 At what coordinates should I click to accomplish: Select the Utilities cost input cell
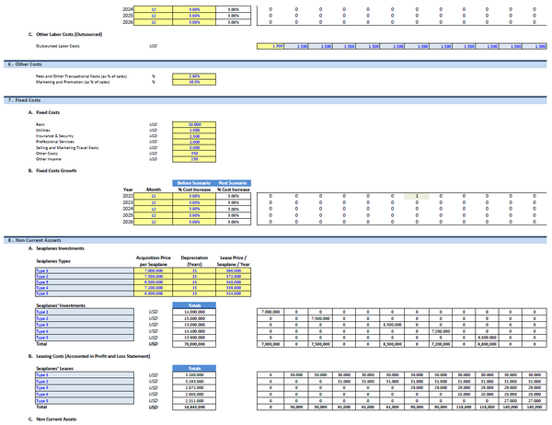point(194,131)
